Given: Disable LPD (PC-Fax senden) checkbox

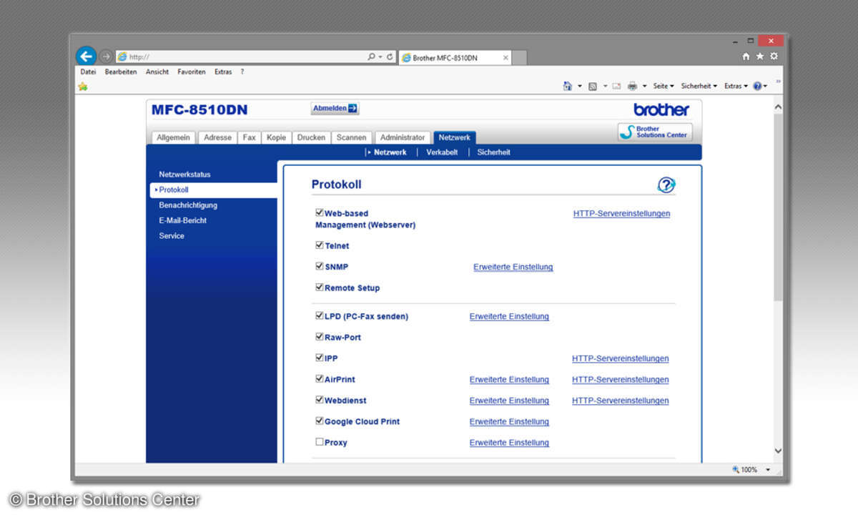Looking at the screenshot, I should point(319,315).
